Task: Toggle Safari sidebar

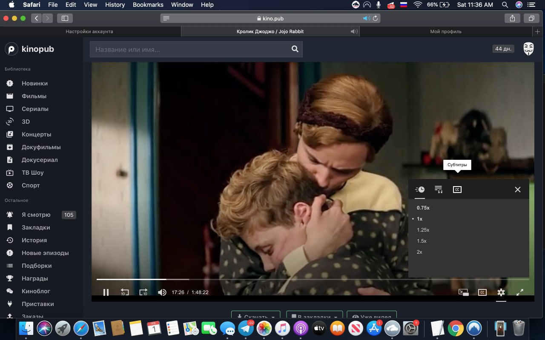Action: click(65, 18)
